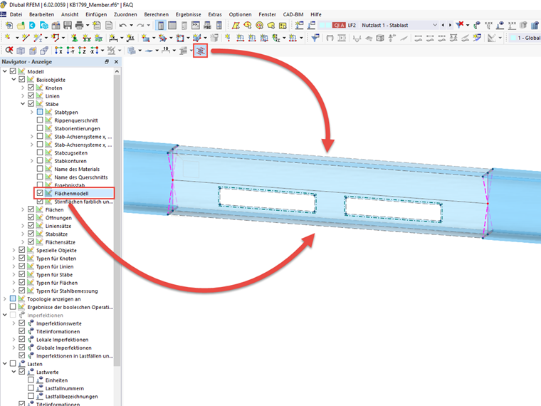
Task: Click the Print icon in toolbar
Action: [79, 25]
